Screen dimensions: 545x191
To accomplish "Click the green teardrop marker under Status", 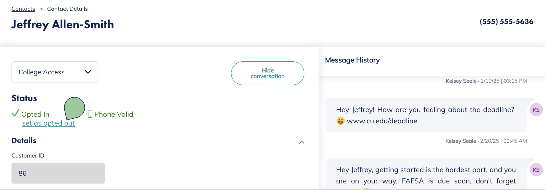I will [74, 108].
